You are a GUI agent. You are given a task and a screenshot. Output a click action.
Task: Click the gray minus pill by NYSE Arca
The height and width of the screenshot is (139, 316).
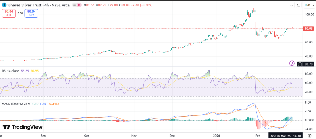click(74, 5)
